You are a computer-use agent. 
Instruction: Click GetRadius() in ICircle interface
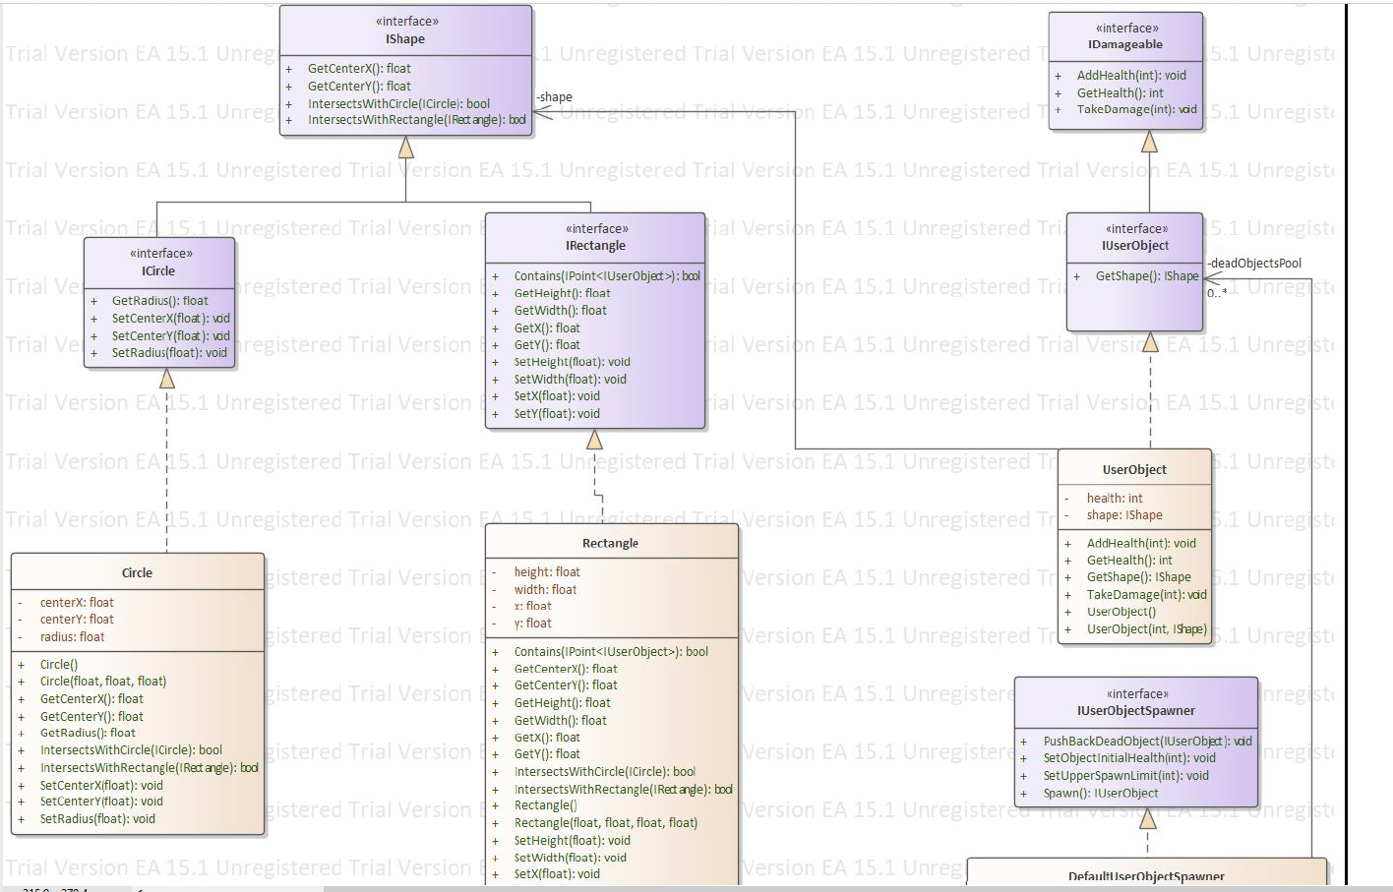tap(159, 301)
